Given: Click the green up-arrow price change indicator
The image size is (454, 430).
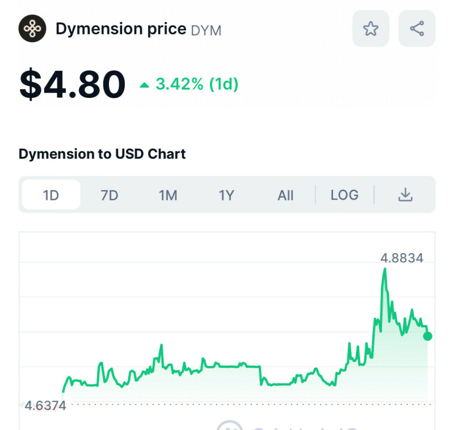Looking at the screenshot, I should tap(145, 85).
